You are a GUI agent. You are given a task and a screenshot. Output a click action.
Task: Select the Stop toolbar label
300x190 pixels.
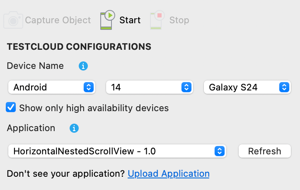(x=179, y=20)
